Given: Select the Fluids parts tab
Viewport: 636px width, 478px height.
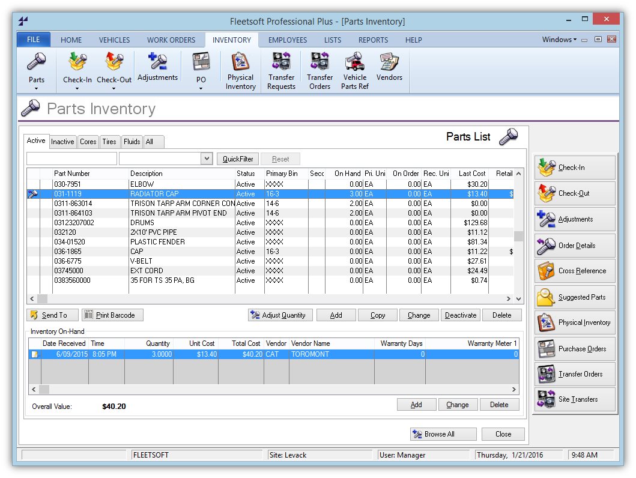Looking at the screenshot, I should coord(132,142).
